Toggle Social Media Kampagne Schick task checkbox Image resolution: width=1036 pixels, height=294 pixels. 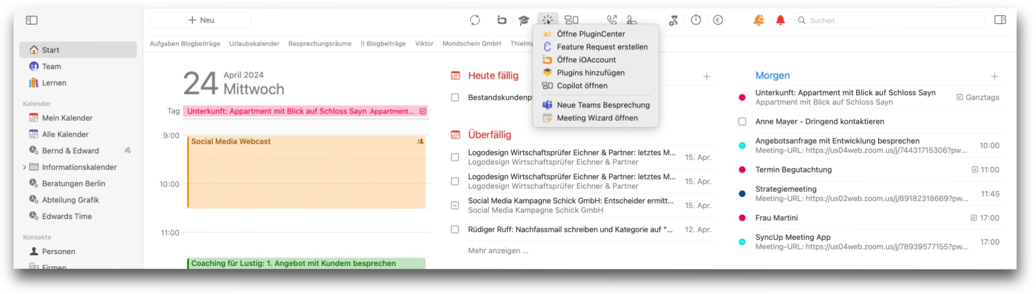coord(455,205)
